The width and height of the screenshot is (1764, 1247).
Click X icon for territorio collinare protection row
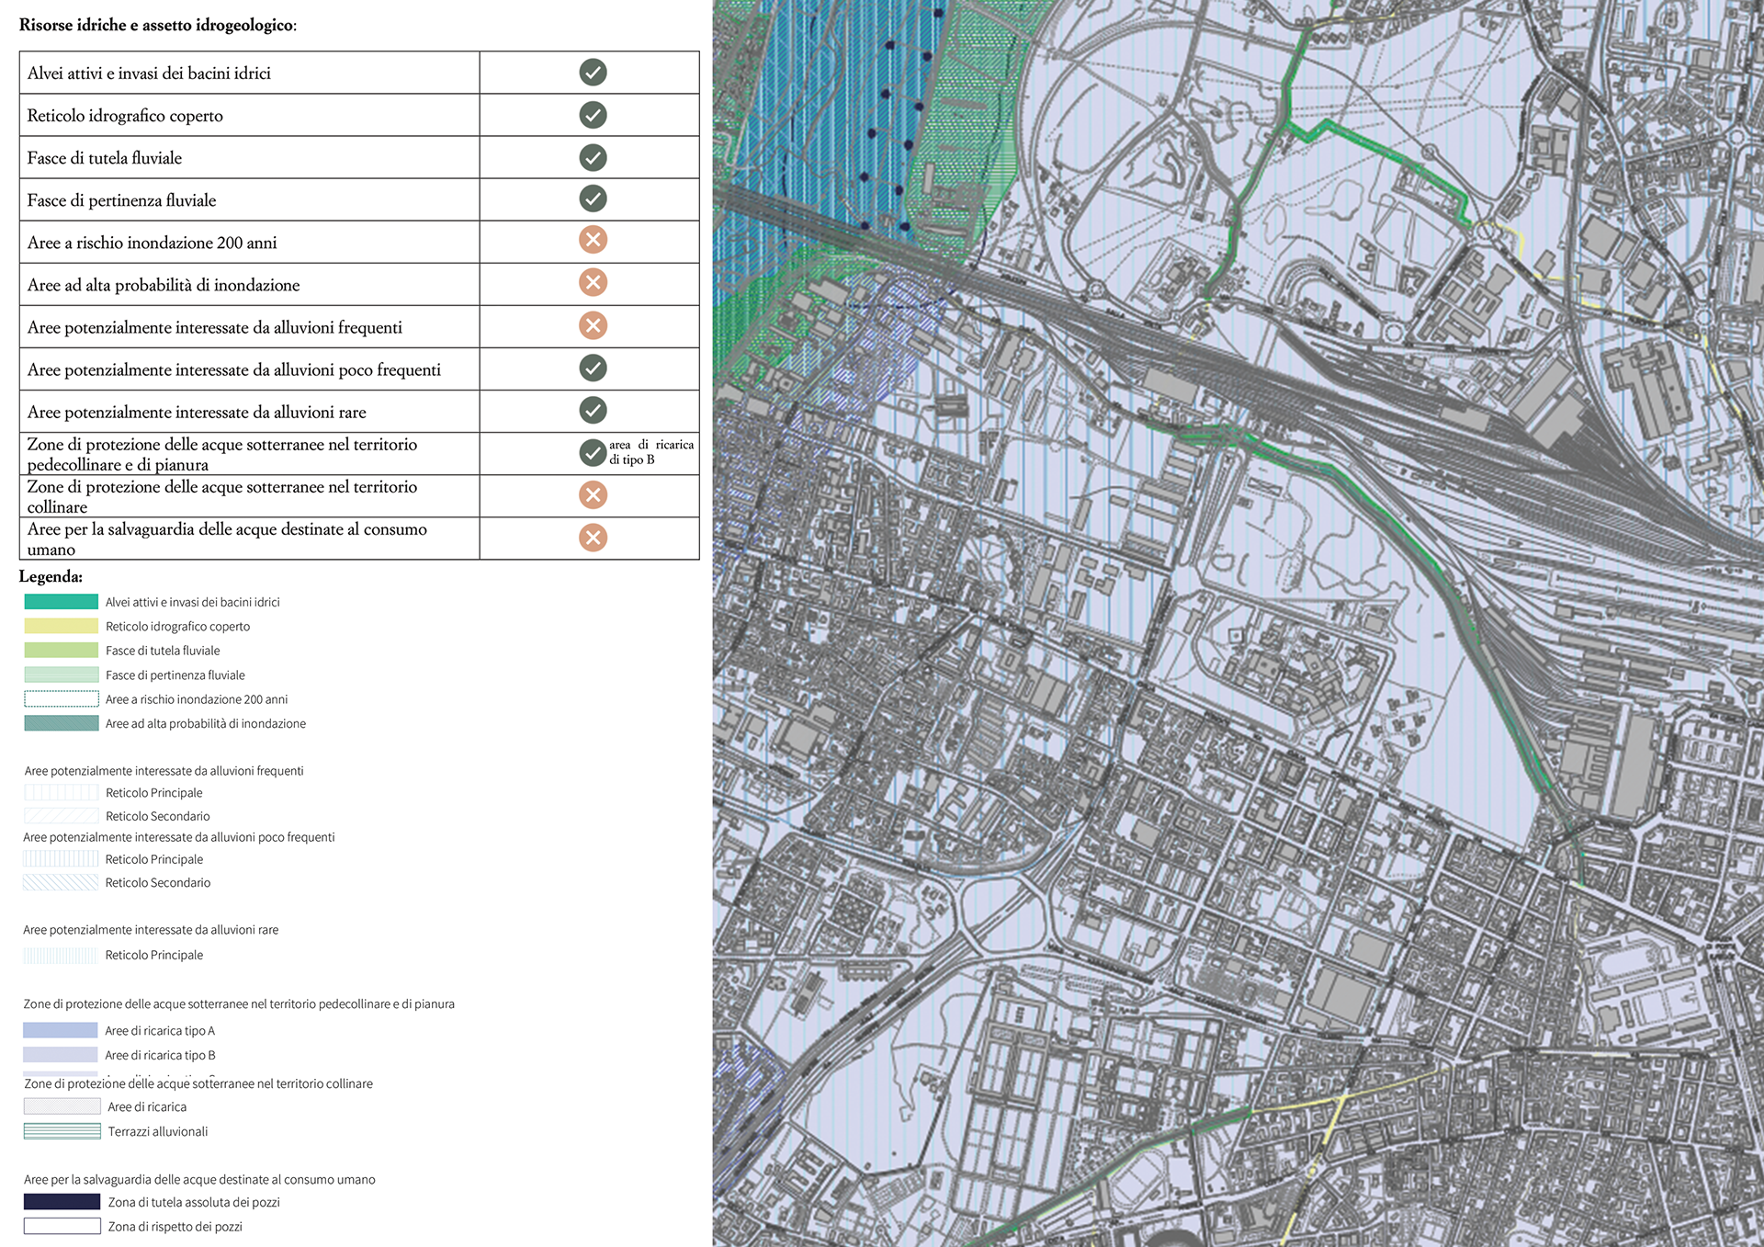pos(593,495)
